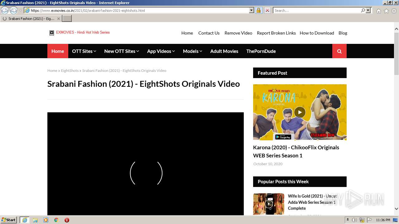This screenshot has height=224, width=399.
Task: Expand the OTT Sites menu
Action: point(84,51)
